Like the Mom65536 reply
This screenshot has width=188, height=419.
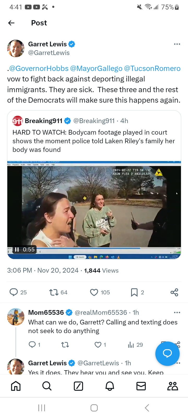[x=98, y=345]
